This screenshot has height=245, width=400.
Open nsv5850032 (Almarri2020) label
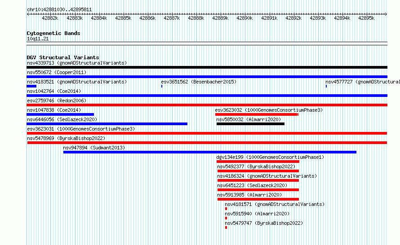249,119
